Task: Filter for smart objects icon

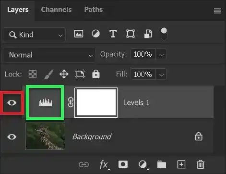Action: [x=148, y=34]
